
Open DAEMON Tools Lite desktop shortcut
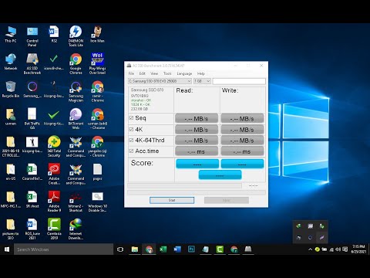pyautogui.click(x=76, y=36)
